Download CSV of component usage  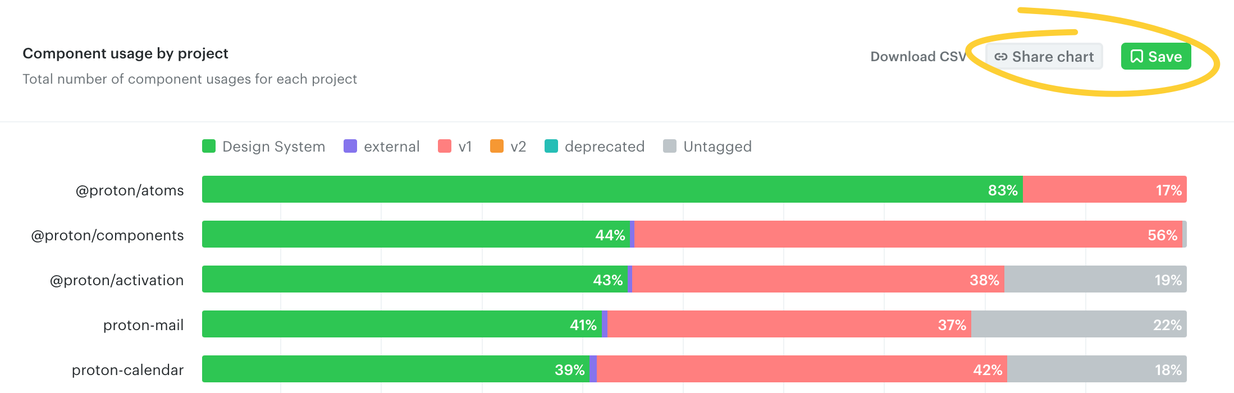(918, 57)
